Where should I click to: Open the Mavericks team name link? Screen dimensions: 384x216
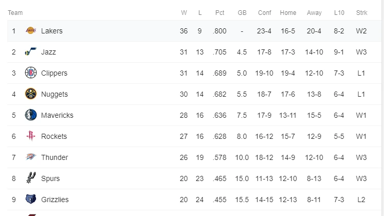click(x=57, y=115)
